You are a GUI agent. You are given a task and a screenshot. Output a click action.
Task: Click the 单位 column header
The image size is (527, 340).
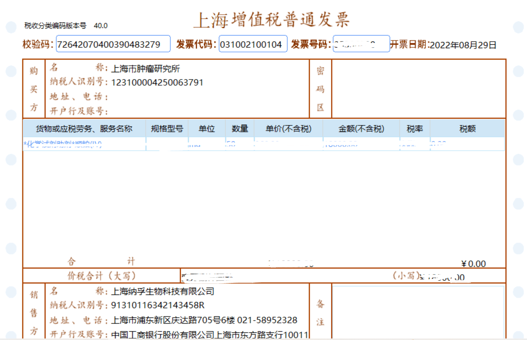point(207,129)
